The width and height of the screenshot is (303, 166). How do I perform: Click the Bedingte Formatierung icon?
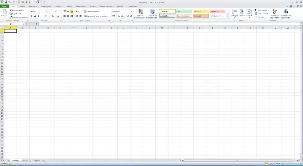(x=140, y=12)
